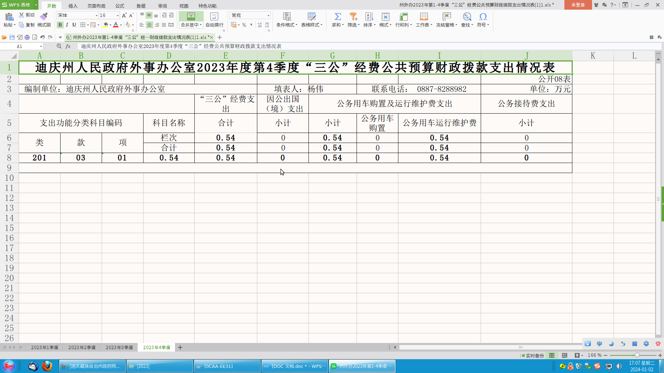This screenshot has height=373, width=664.
Task: Click the zoom slider handle at 166%
Action: (x=637, y=355)
